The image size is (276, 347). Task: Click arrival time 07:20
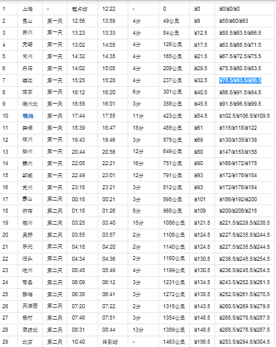(78, 306)
